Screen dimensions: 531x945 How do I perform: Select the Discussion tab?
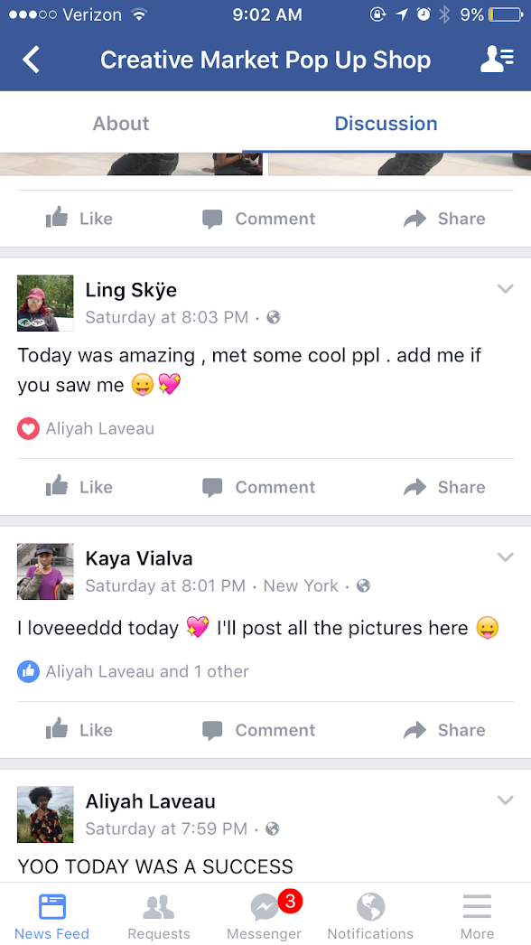click(386, 123)
